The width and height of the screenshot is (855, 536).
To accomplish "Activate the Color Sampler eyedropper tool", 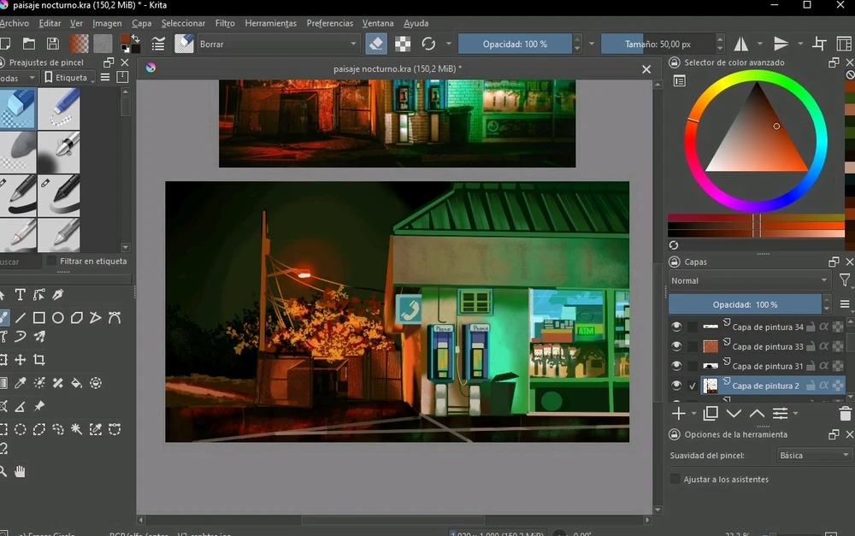I will [21, 383].
